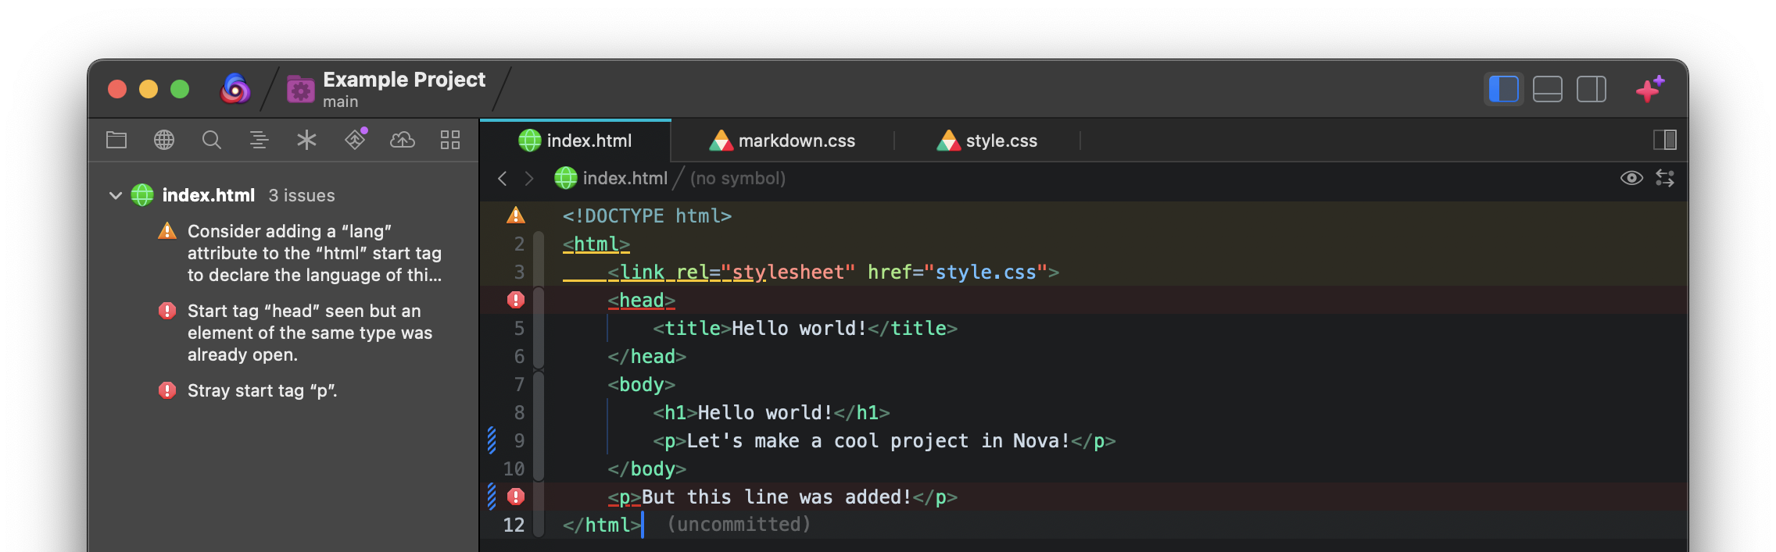Screen dimensions: 1776x552
Task: Open the Publish cloud sidebar icon
Action: (403, 140)
